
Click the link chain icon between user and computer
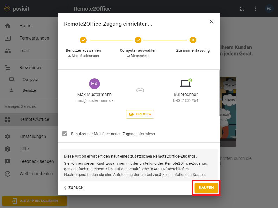point(140,90)
